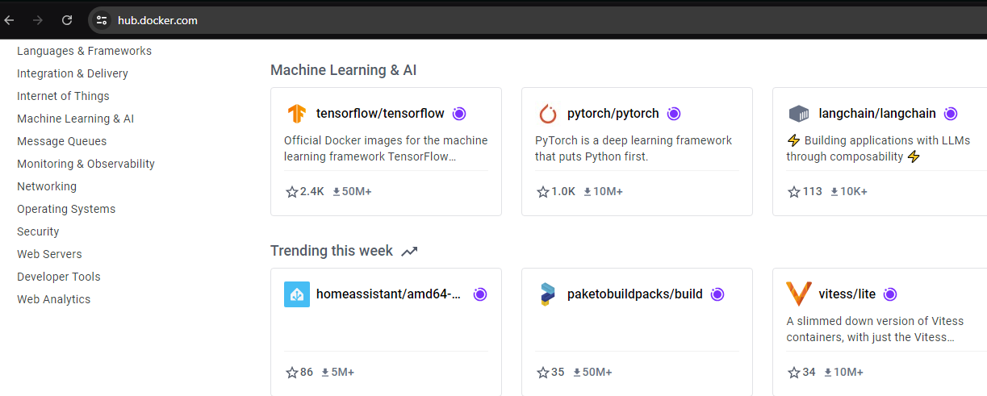Click the PyTorch flame logo icon

548,114
